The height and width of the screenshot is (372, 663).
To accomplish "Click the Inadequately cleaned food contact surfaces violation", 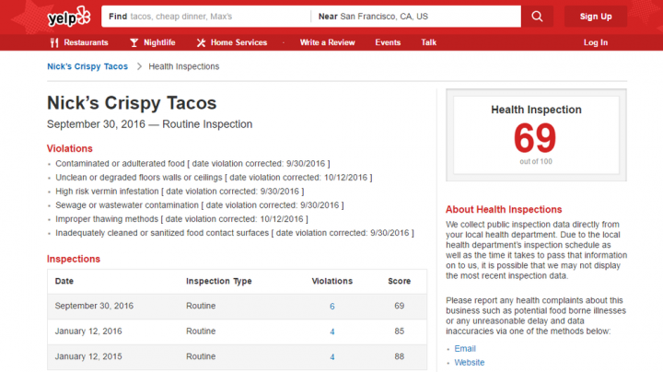I will click(x=235, y=233).
